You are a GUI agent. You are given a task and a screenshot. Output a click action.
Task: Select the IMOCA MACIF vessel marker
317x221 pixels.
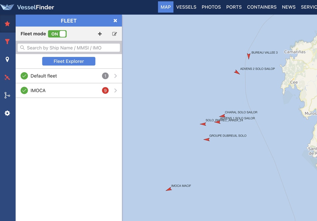tap(169, 189)
